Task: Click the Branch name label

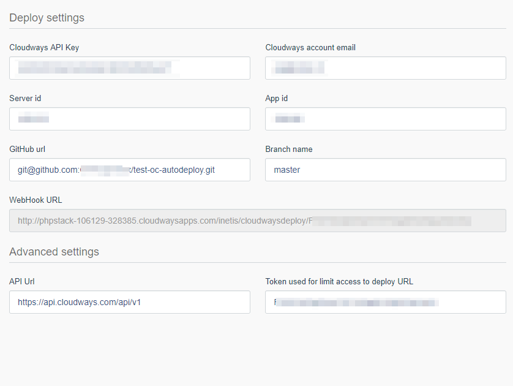Action: tap(289, 149)
